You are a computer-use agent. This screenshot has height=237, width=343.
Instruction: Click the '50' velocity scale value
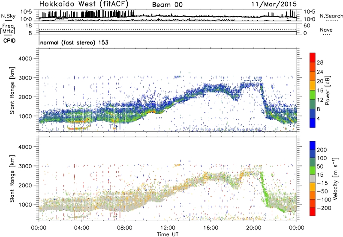(320, 166)
